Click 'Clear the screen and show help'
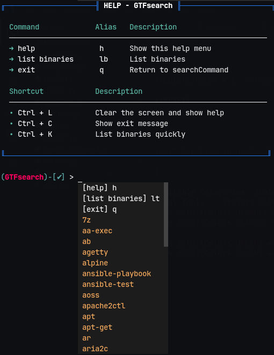Screen dimensions: 274x355 160,113
